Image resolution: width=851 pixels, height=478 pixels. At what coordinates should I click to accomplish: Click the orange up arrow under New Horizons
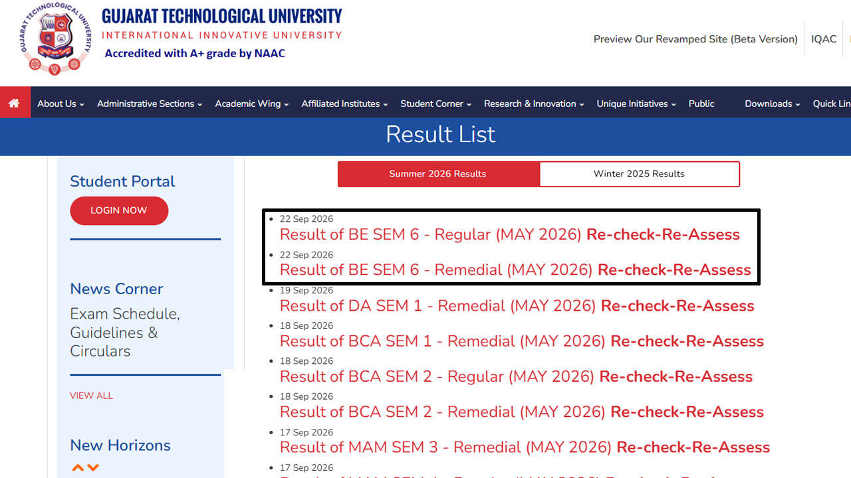[x=78, y=467]
